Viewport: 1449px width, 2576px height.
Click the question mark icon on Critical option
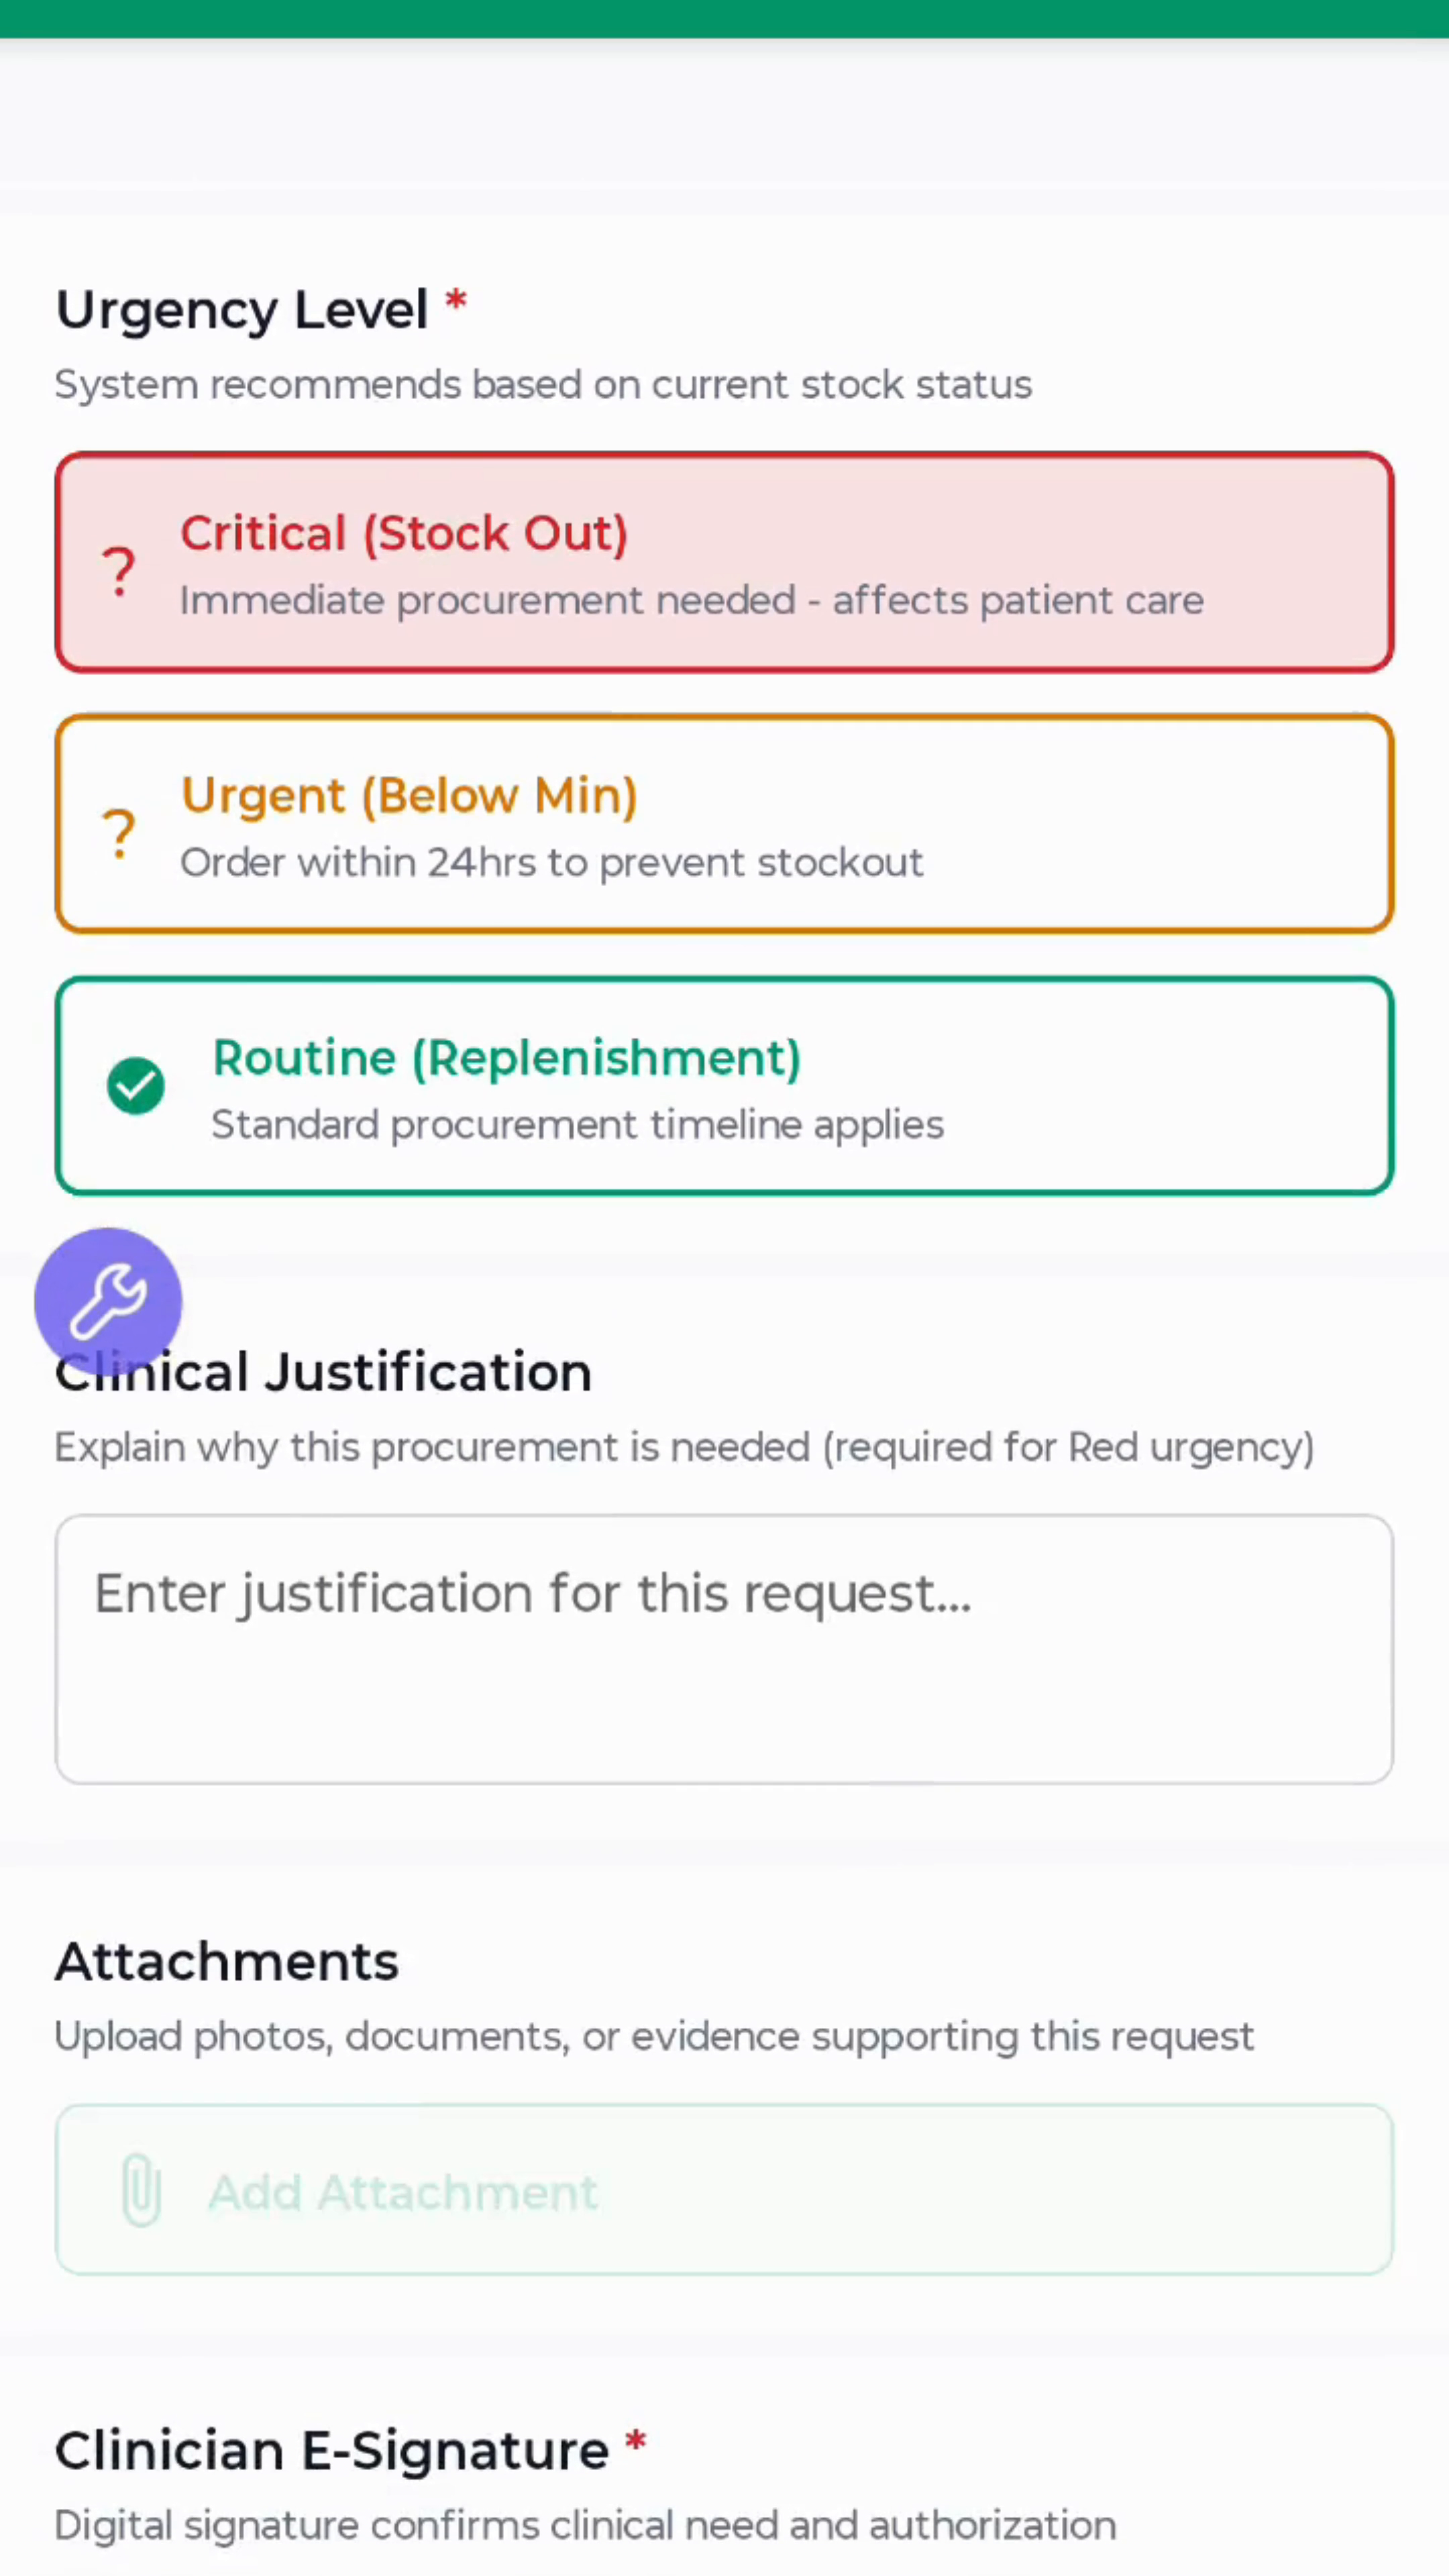click(119, 571)
